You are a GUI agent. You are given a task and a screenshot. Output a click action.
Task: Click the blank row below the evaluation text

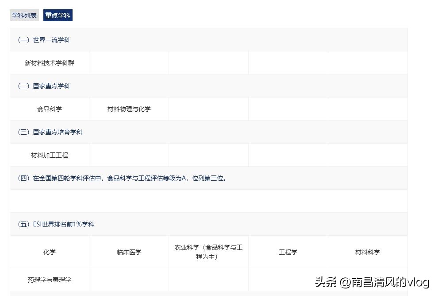coord(208,201)
